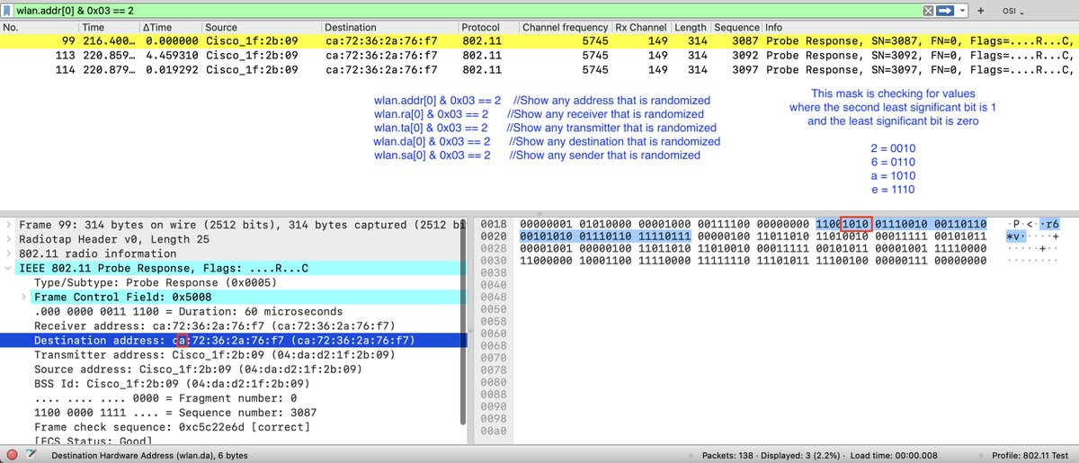Click Info cell of packet 114, SN=3097
This screenshot has width=1079, height=463.
(922, 69)
